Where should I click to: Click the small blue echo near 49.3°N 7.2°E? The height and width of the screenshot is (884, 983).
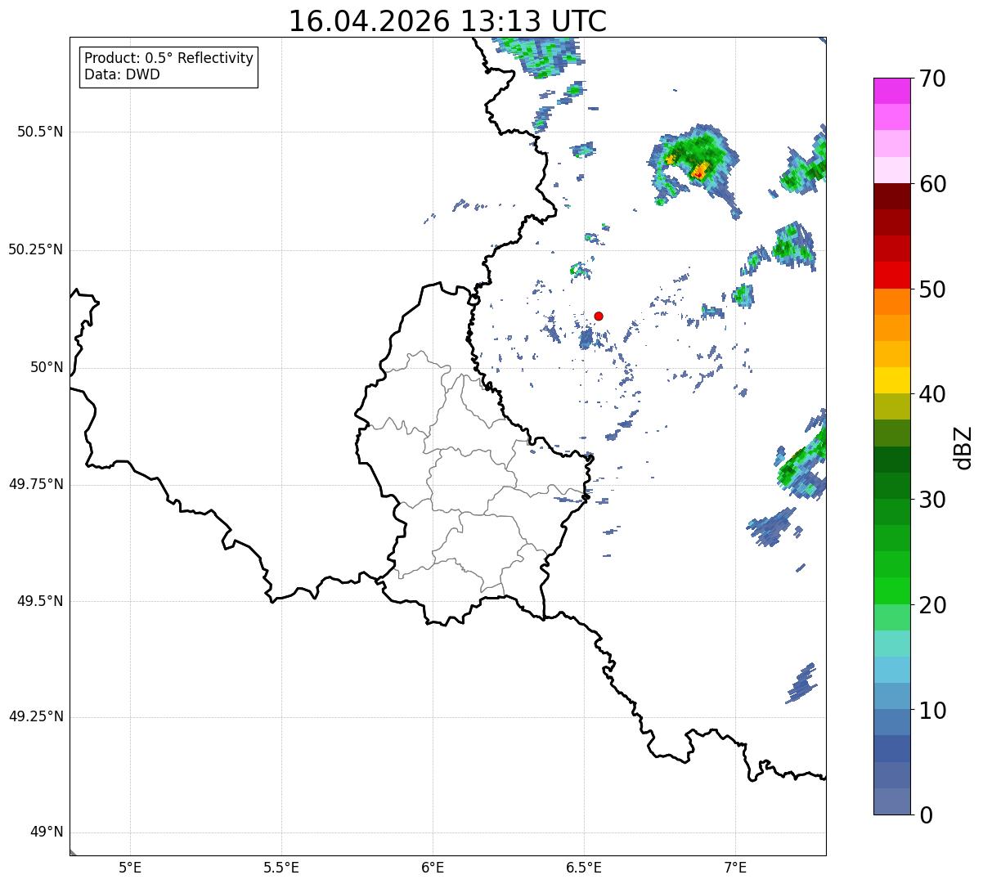pyautogui.click(x=801, y=684)
